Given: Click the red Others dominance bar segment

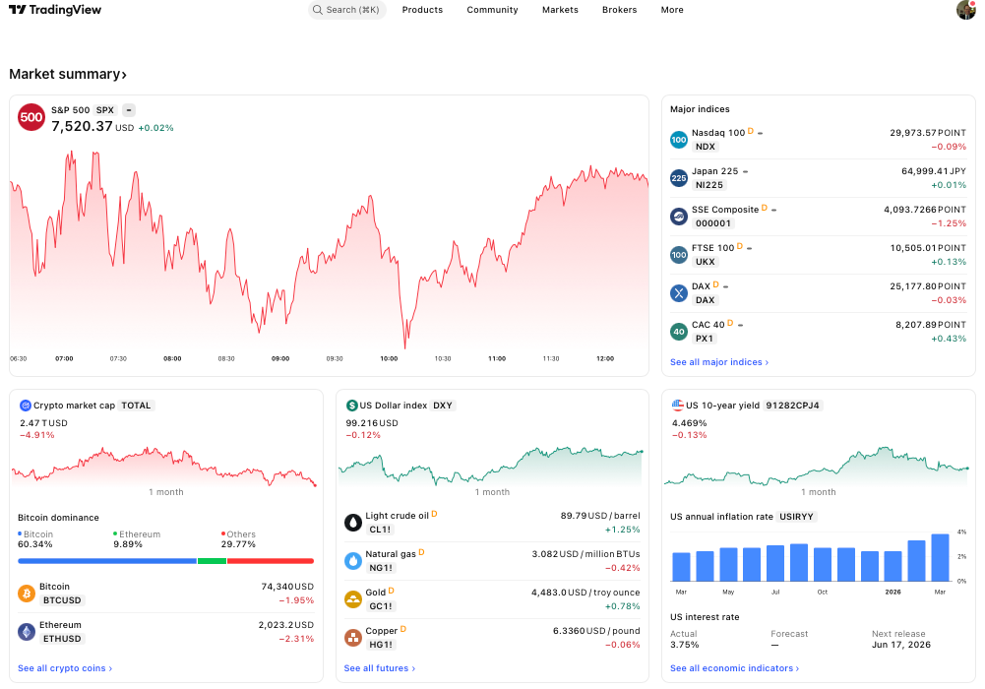Looking at the screenshot, I should pos(271,561).
